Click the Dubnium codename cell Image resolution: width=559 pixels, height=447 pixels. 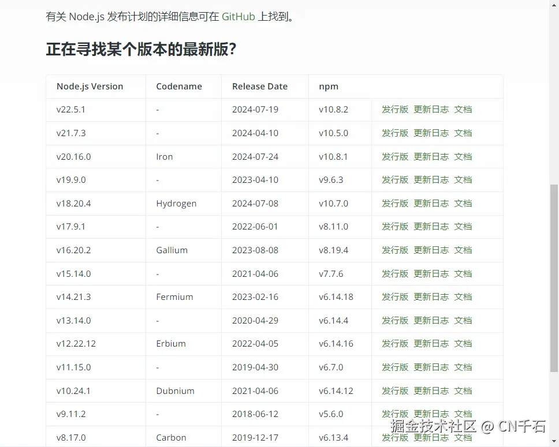[183, 390]
